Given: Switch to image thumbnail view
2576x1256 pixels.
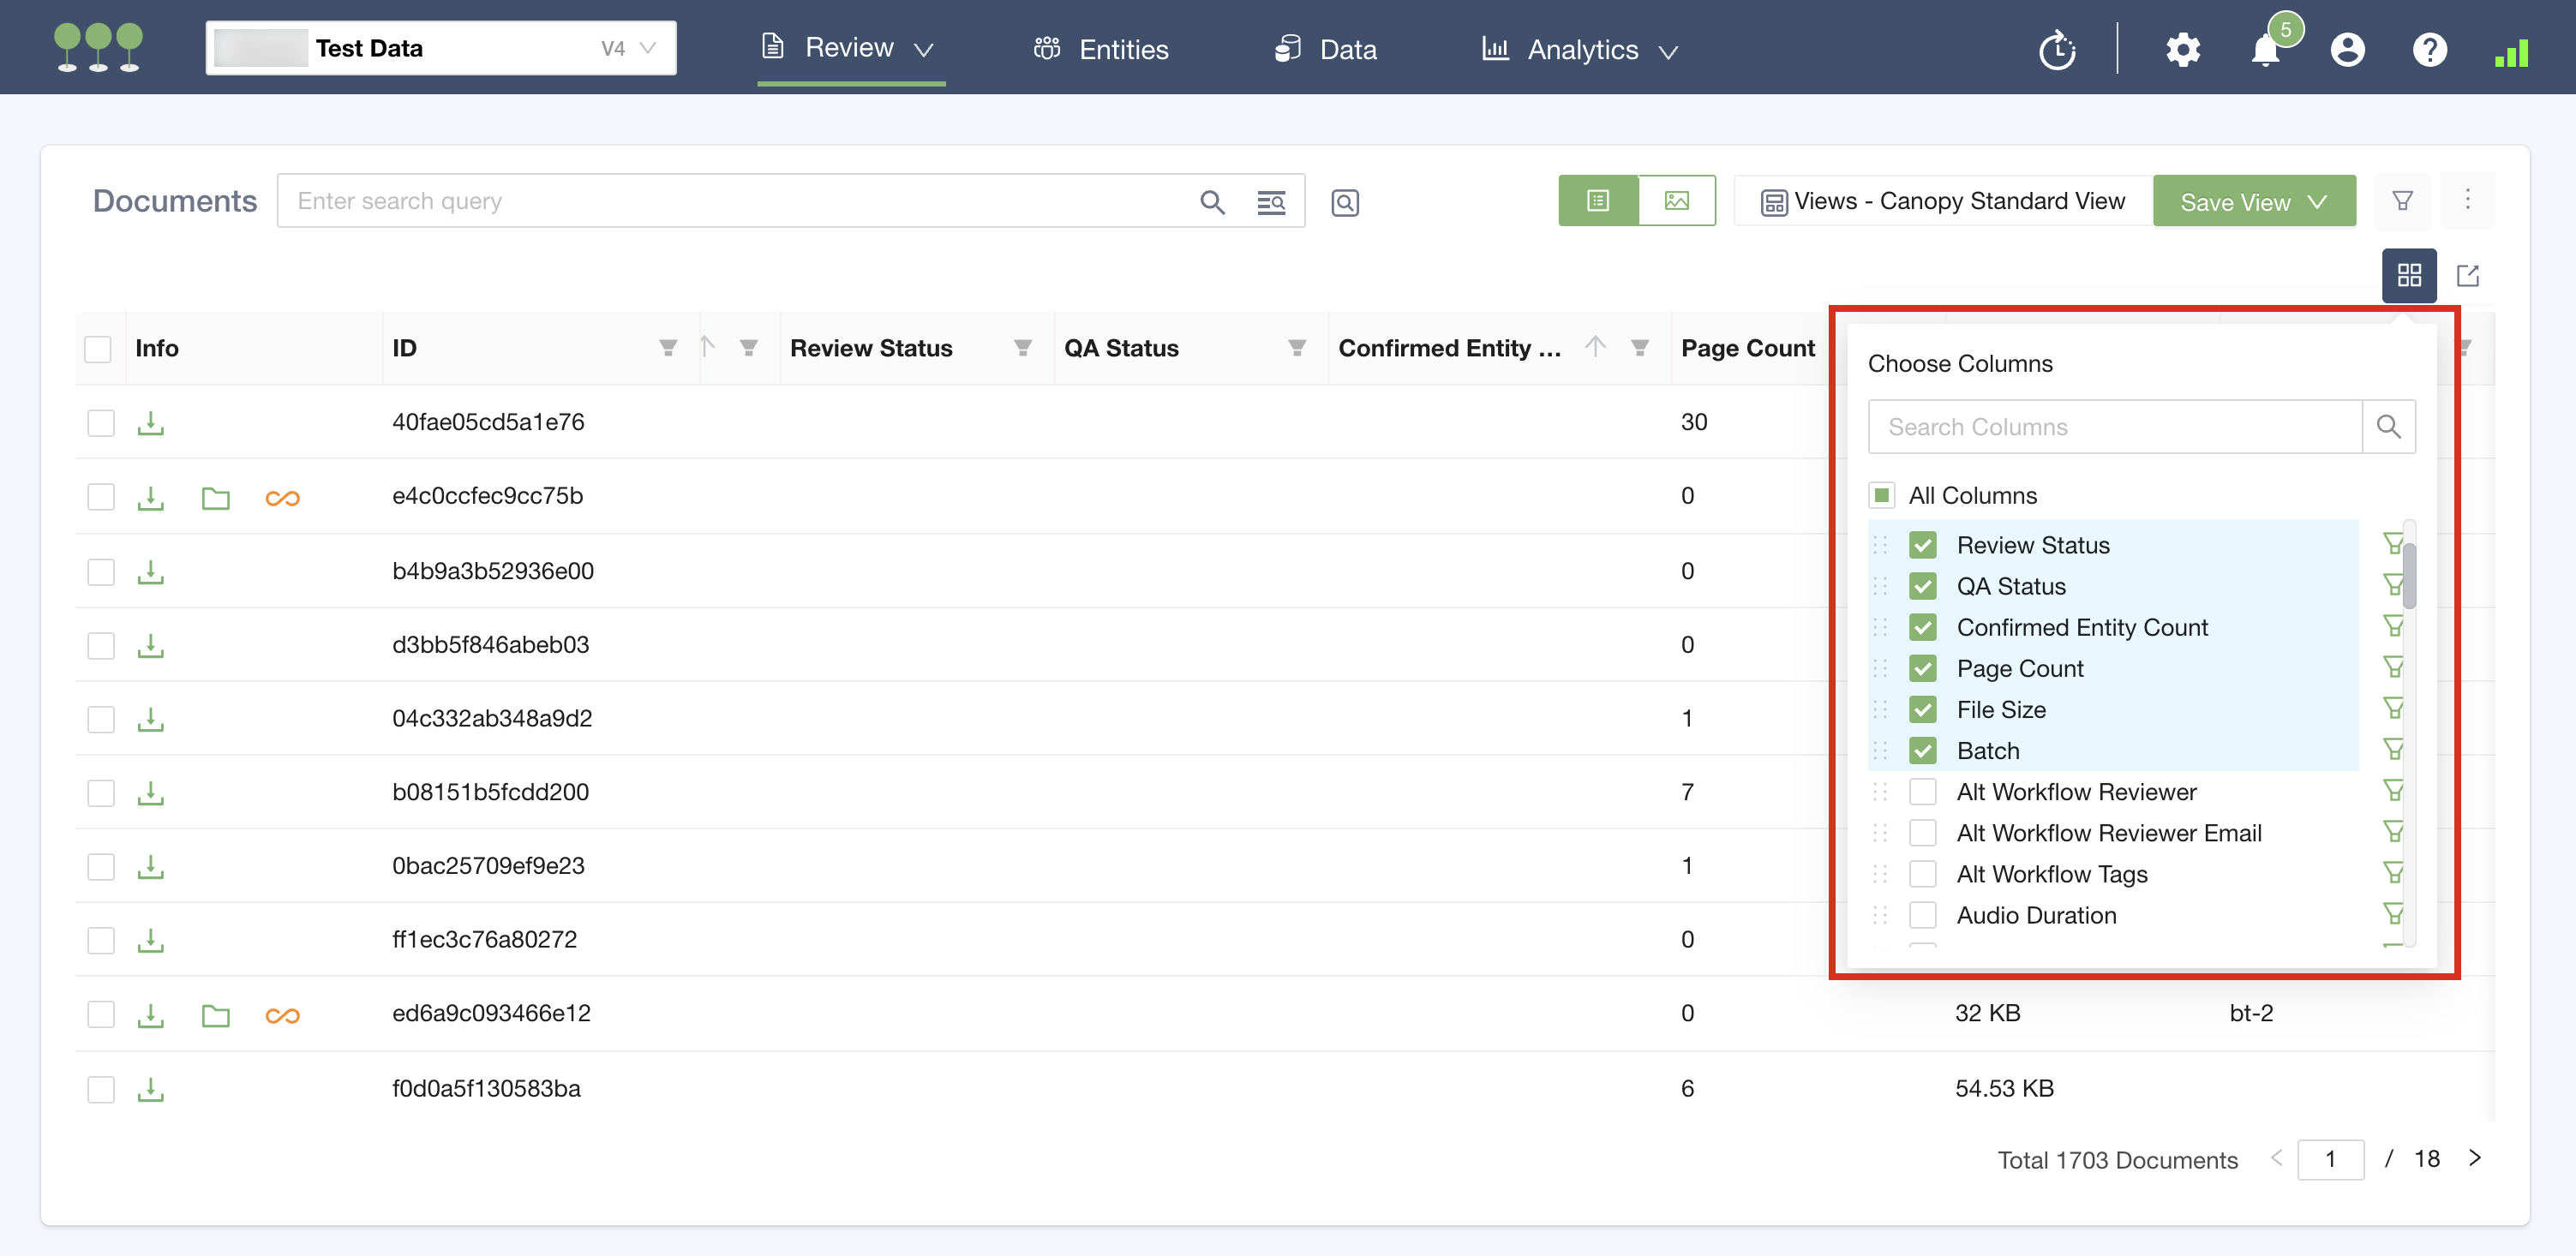Looking at the screenshot, I should tap(1676, 201).
